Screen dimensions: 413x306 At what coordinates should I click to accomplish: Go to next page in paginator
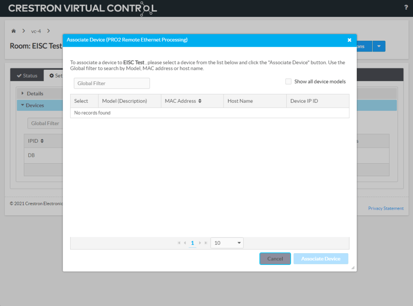pos(200,243)
